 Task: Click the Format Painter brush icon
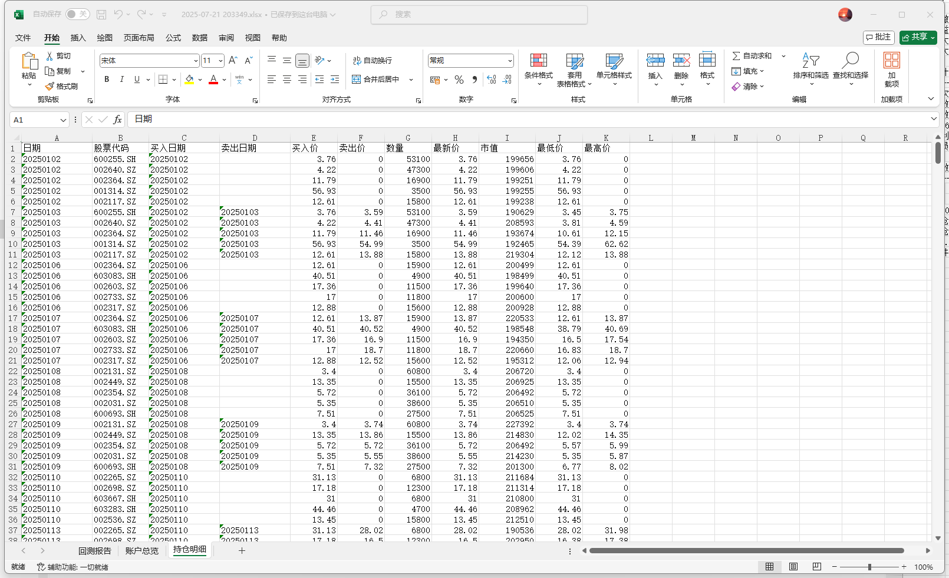50,86
